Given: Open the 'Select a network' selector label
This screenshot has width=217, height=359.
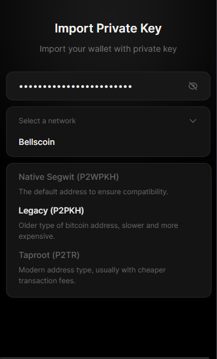Looking at the screenshot, I should (47, 121).
